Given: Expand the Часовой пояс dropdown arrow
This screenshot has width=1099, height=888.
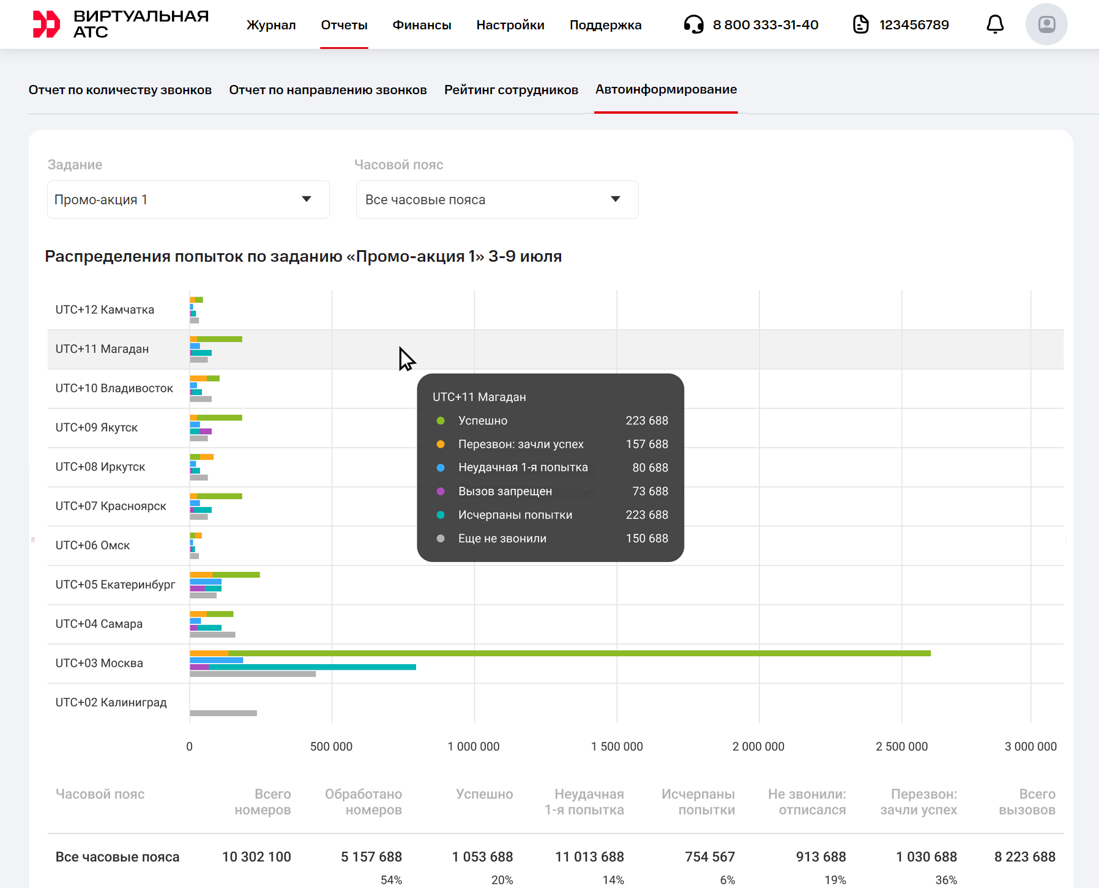Looking at the screenshot, I should [x=616, y=199].
